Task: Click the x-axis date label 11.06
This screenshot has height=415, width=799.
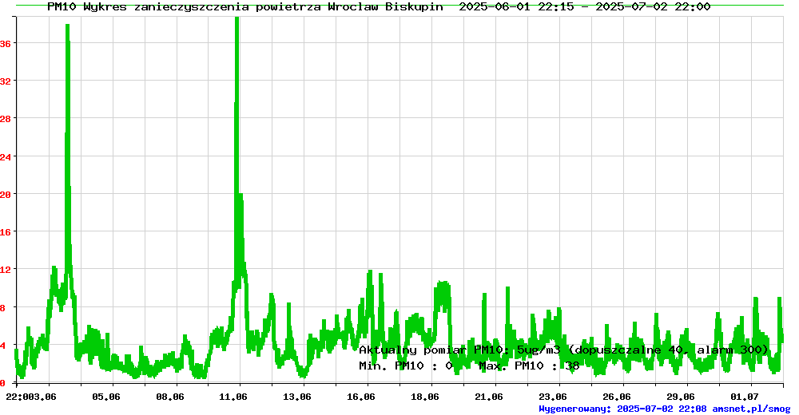Action: (233, 397)
